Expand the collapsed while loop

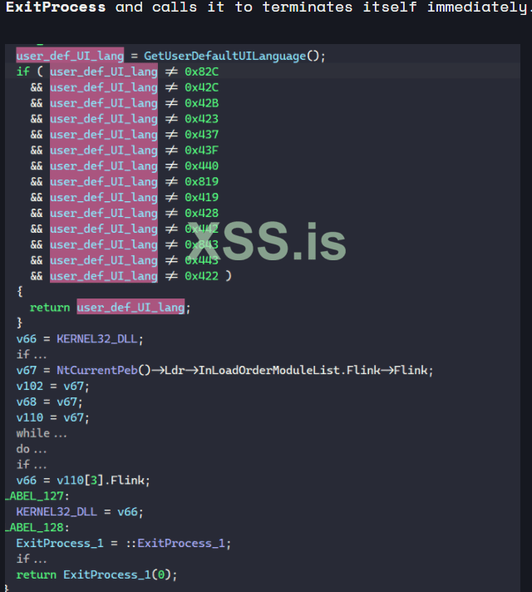(42, 433)
